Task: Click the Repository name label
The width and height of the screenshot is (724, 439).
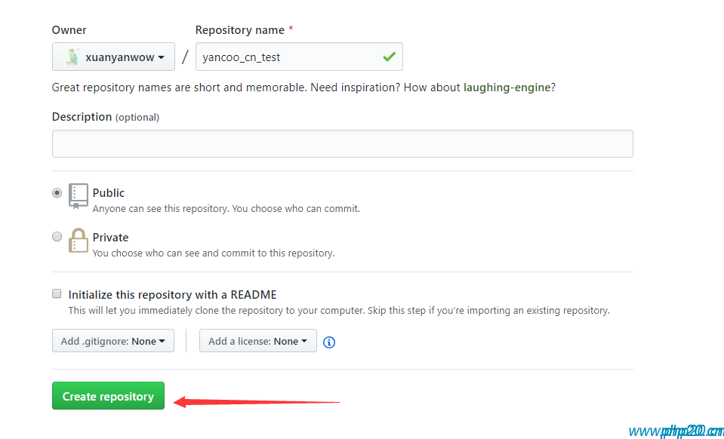Action: click(x=239, y=30)
